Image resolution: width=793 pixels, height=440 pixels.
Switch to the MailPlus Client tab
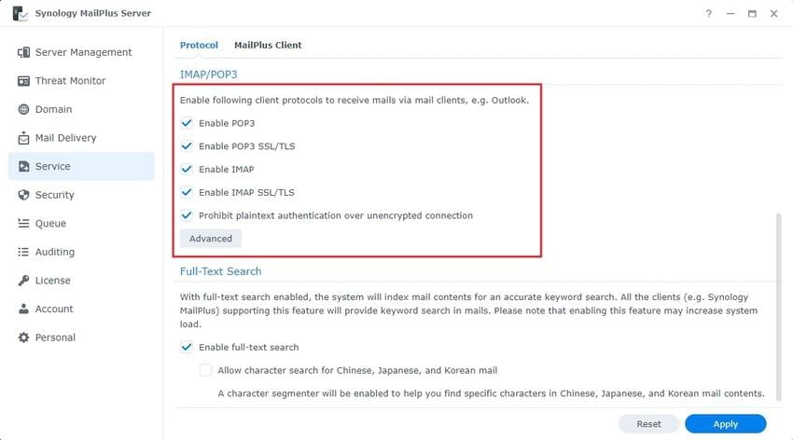coord(268,45)
